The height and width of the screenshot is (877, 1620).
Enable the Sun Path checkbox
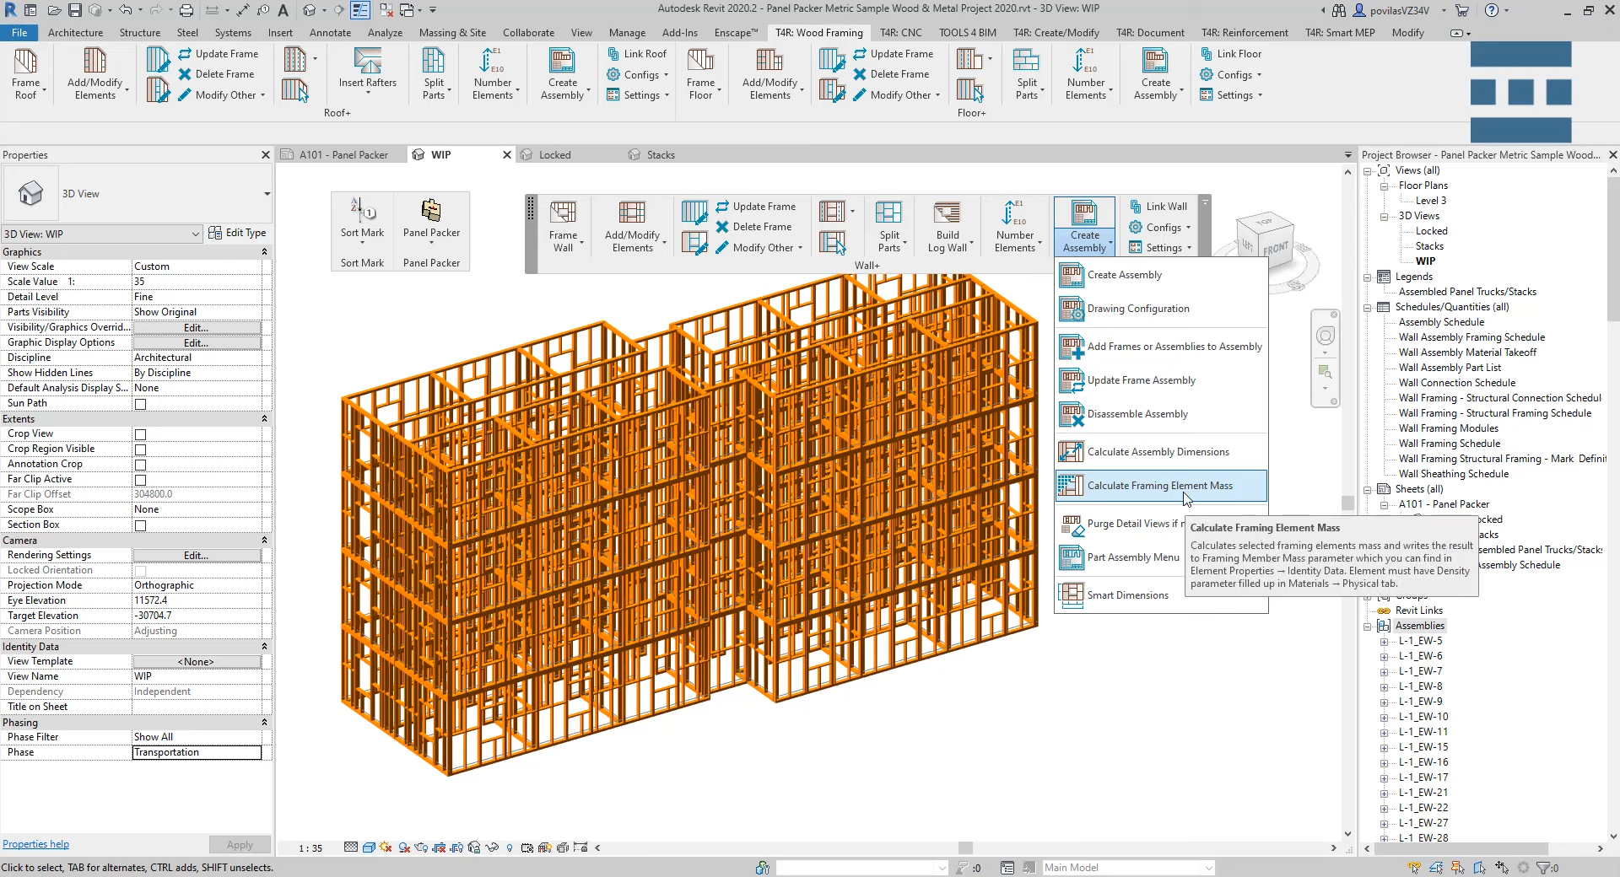(x=141, y=404)
